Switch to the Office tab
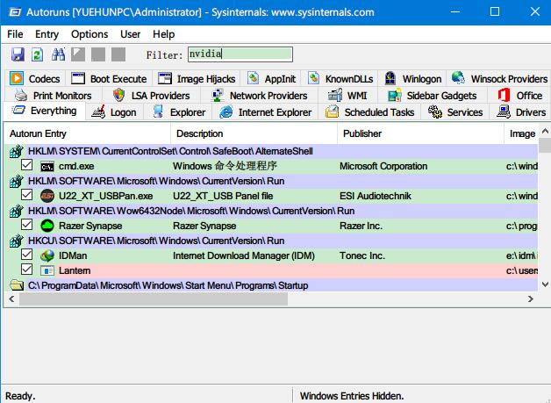 (520, 96)
